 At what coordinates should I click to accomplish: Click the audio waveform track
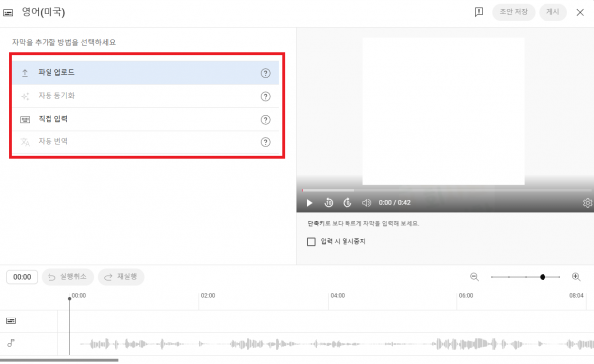pos(326,344)
